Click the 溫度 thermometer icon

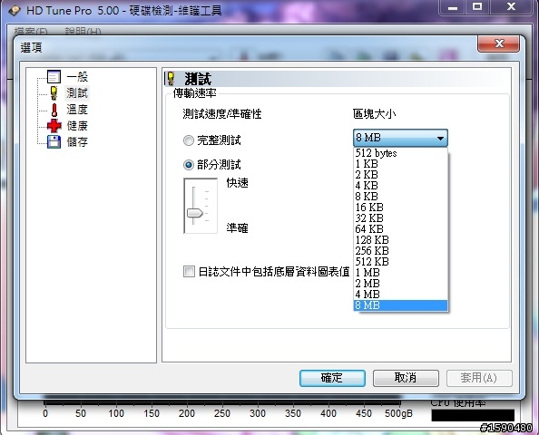click(54, 110)
